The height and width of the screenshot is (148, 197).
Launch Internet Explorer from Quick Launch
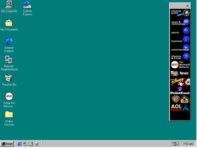[x=20, y=144]
